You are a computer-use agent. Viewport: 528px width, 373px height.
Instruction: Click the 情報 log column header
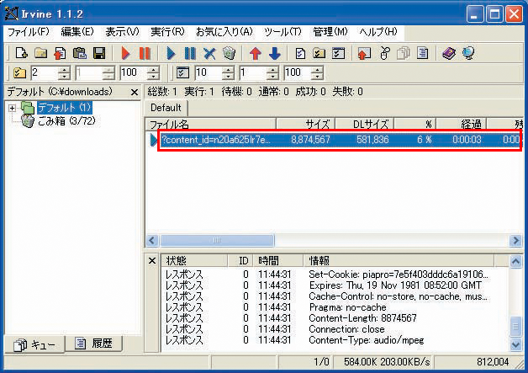(x=399, y=260)
